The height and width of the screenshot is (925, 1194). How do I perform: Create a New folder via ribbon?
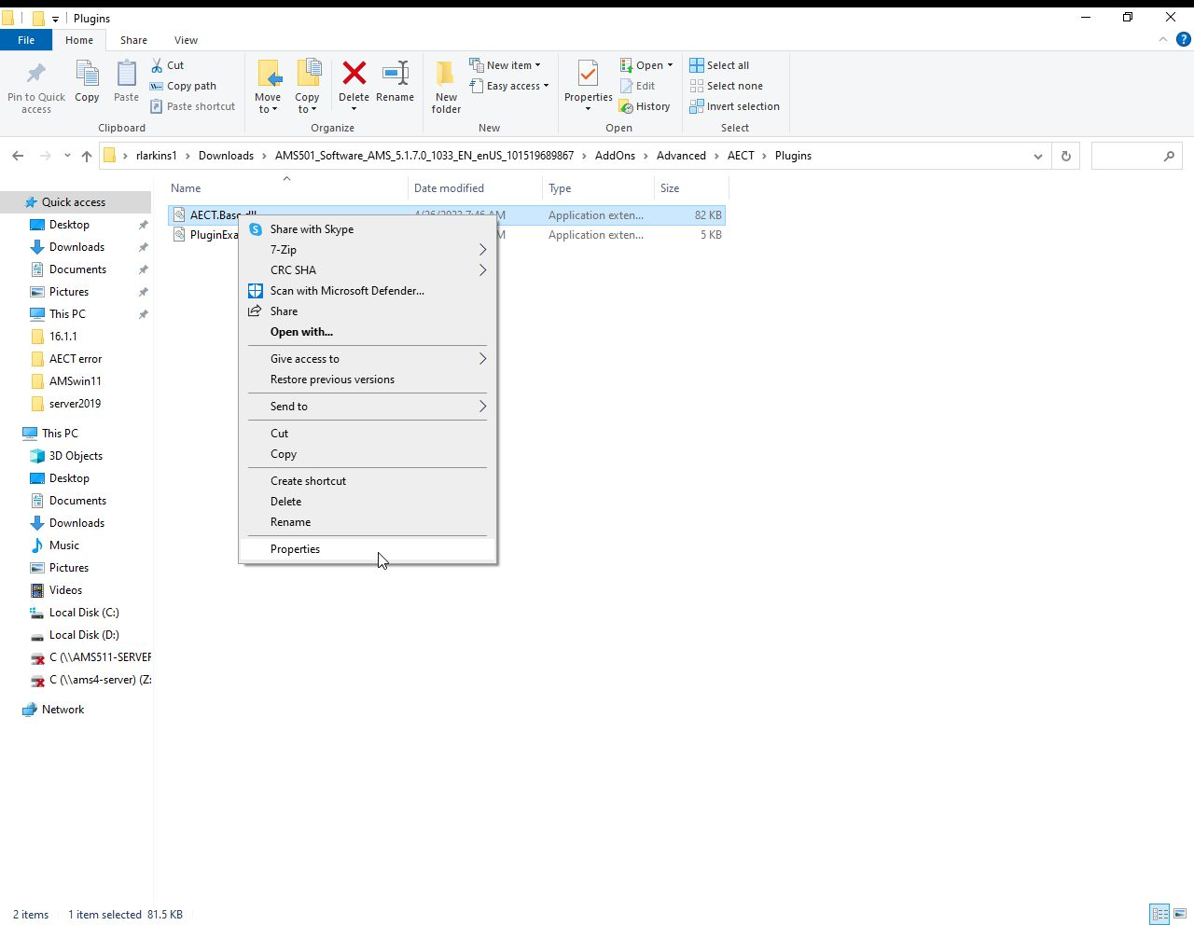tap(446, 88)
